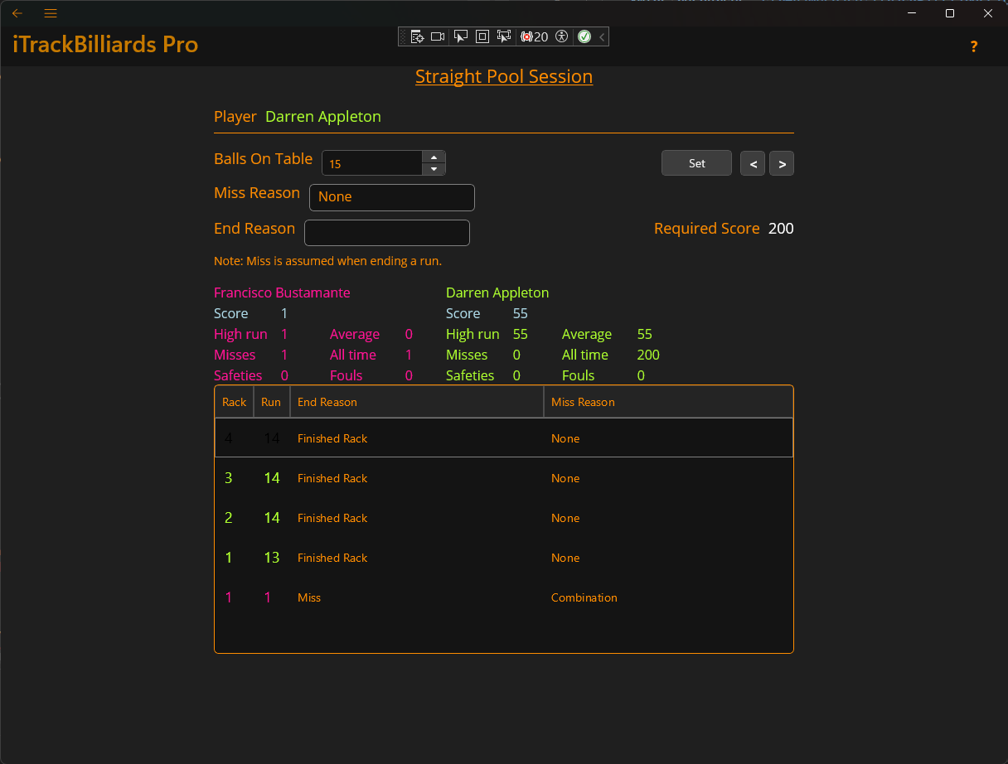
Task: Toggle Track Focused Element icon
Action: pos(503,36)
